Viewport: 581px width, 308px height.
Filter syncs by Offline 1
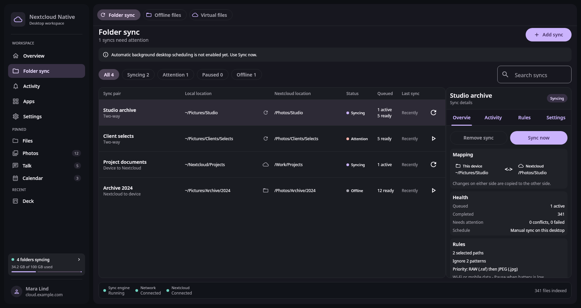click(x=246, y=75)
